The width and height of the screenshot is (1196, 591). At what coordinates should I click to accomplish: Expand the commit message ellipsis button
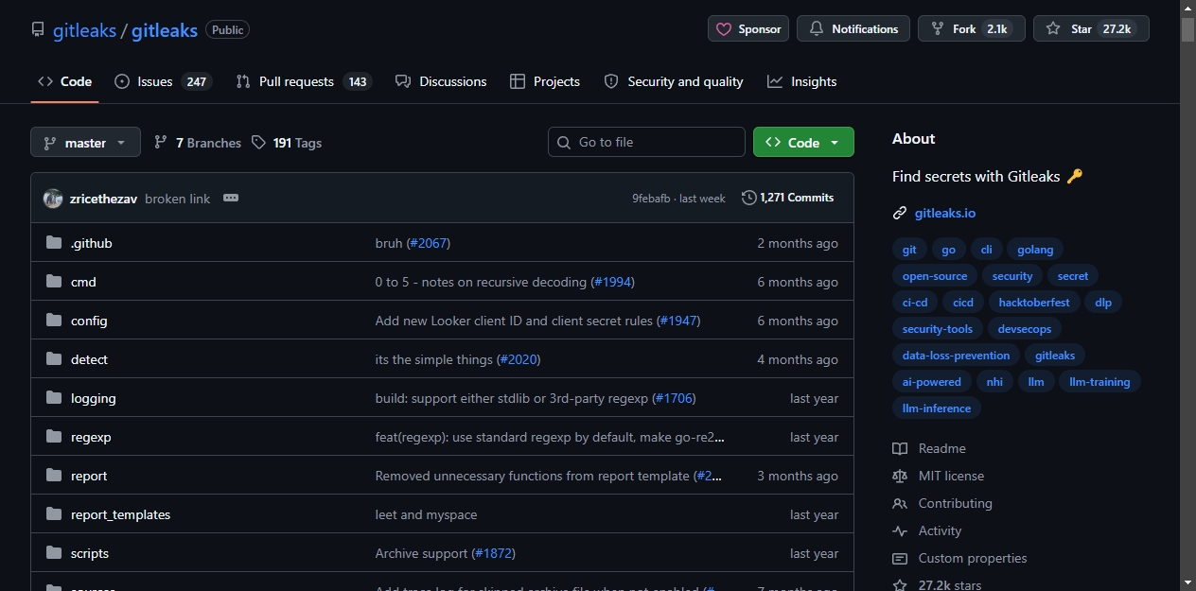pos(231,198)
